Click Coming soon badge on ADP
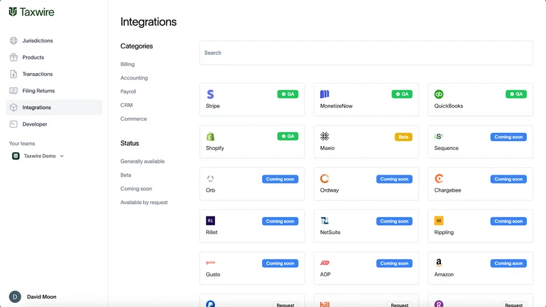Screen dimensions: 546x307 point(394,263)
